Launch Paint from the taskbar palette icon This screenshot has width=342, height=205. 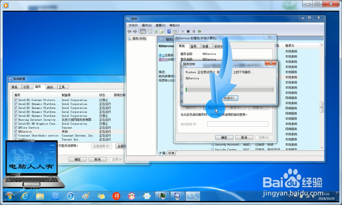point(86,196)
